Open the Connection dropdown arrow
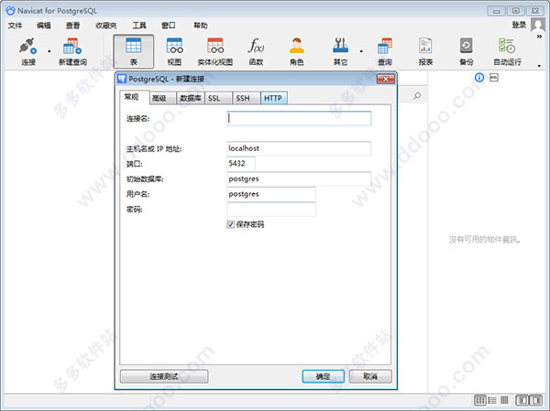The image size is (550, 411). 49,51
